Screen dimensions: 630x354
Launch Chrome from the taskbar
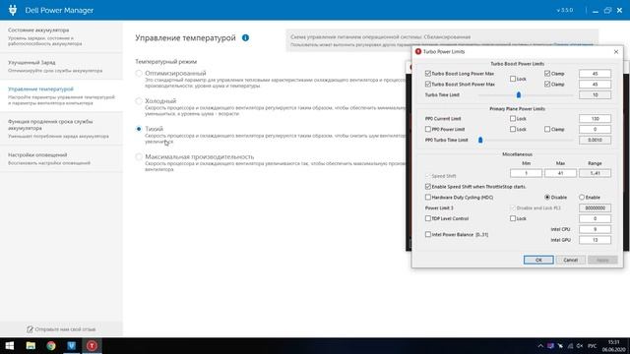pos(51,345)
